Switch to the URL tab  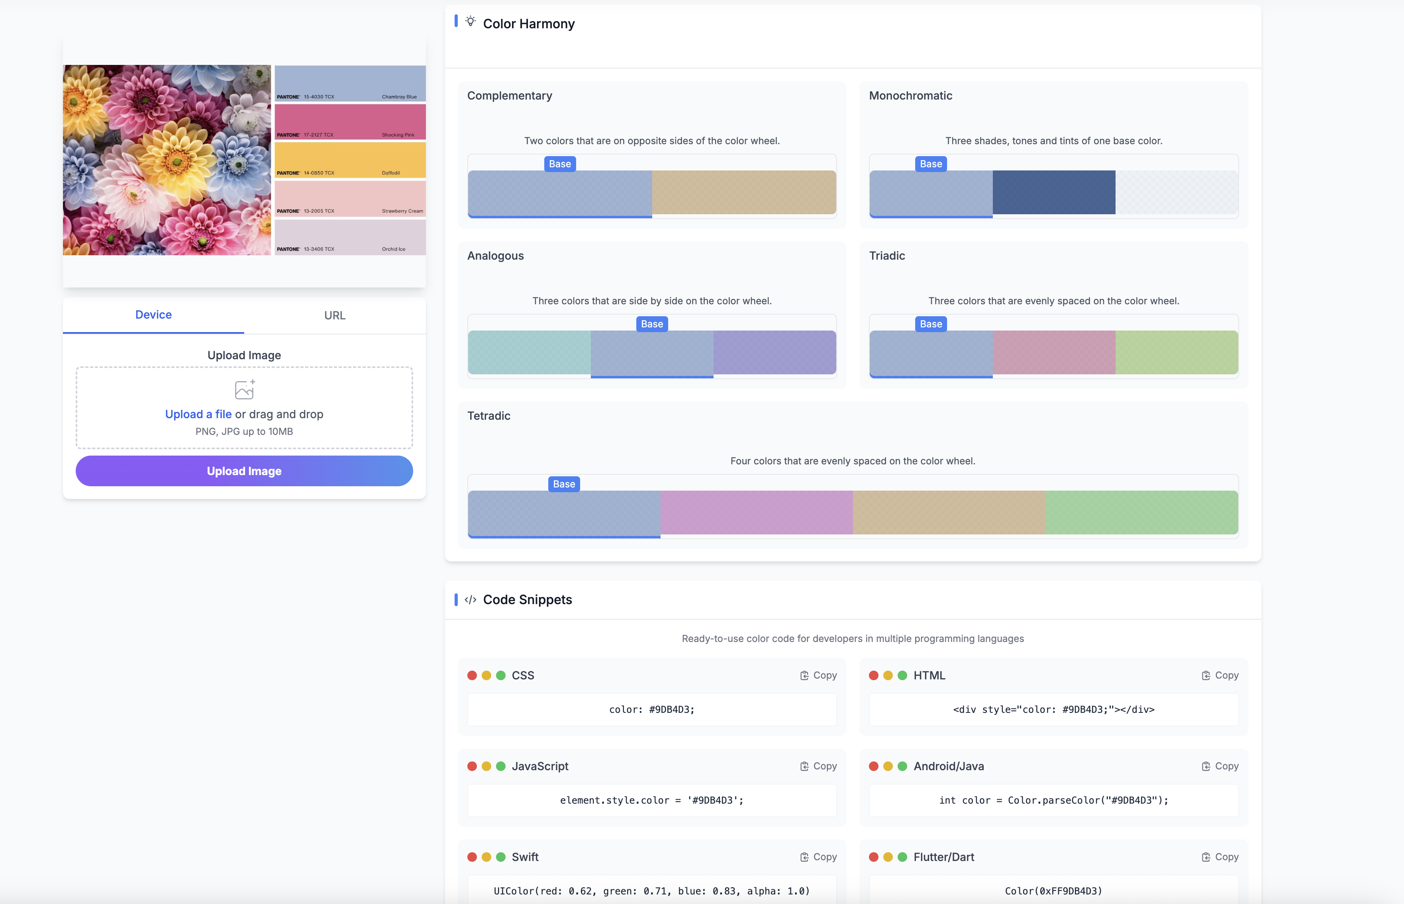click(x=335, y=315)
